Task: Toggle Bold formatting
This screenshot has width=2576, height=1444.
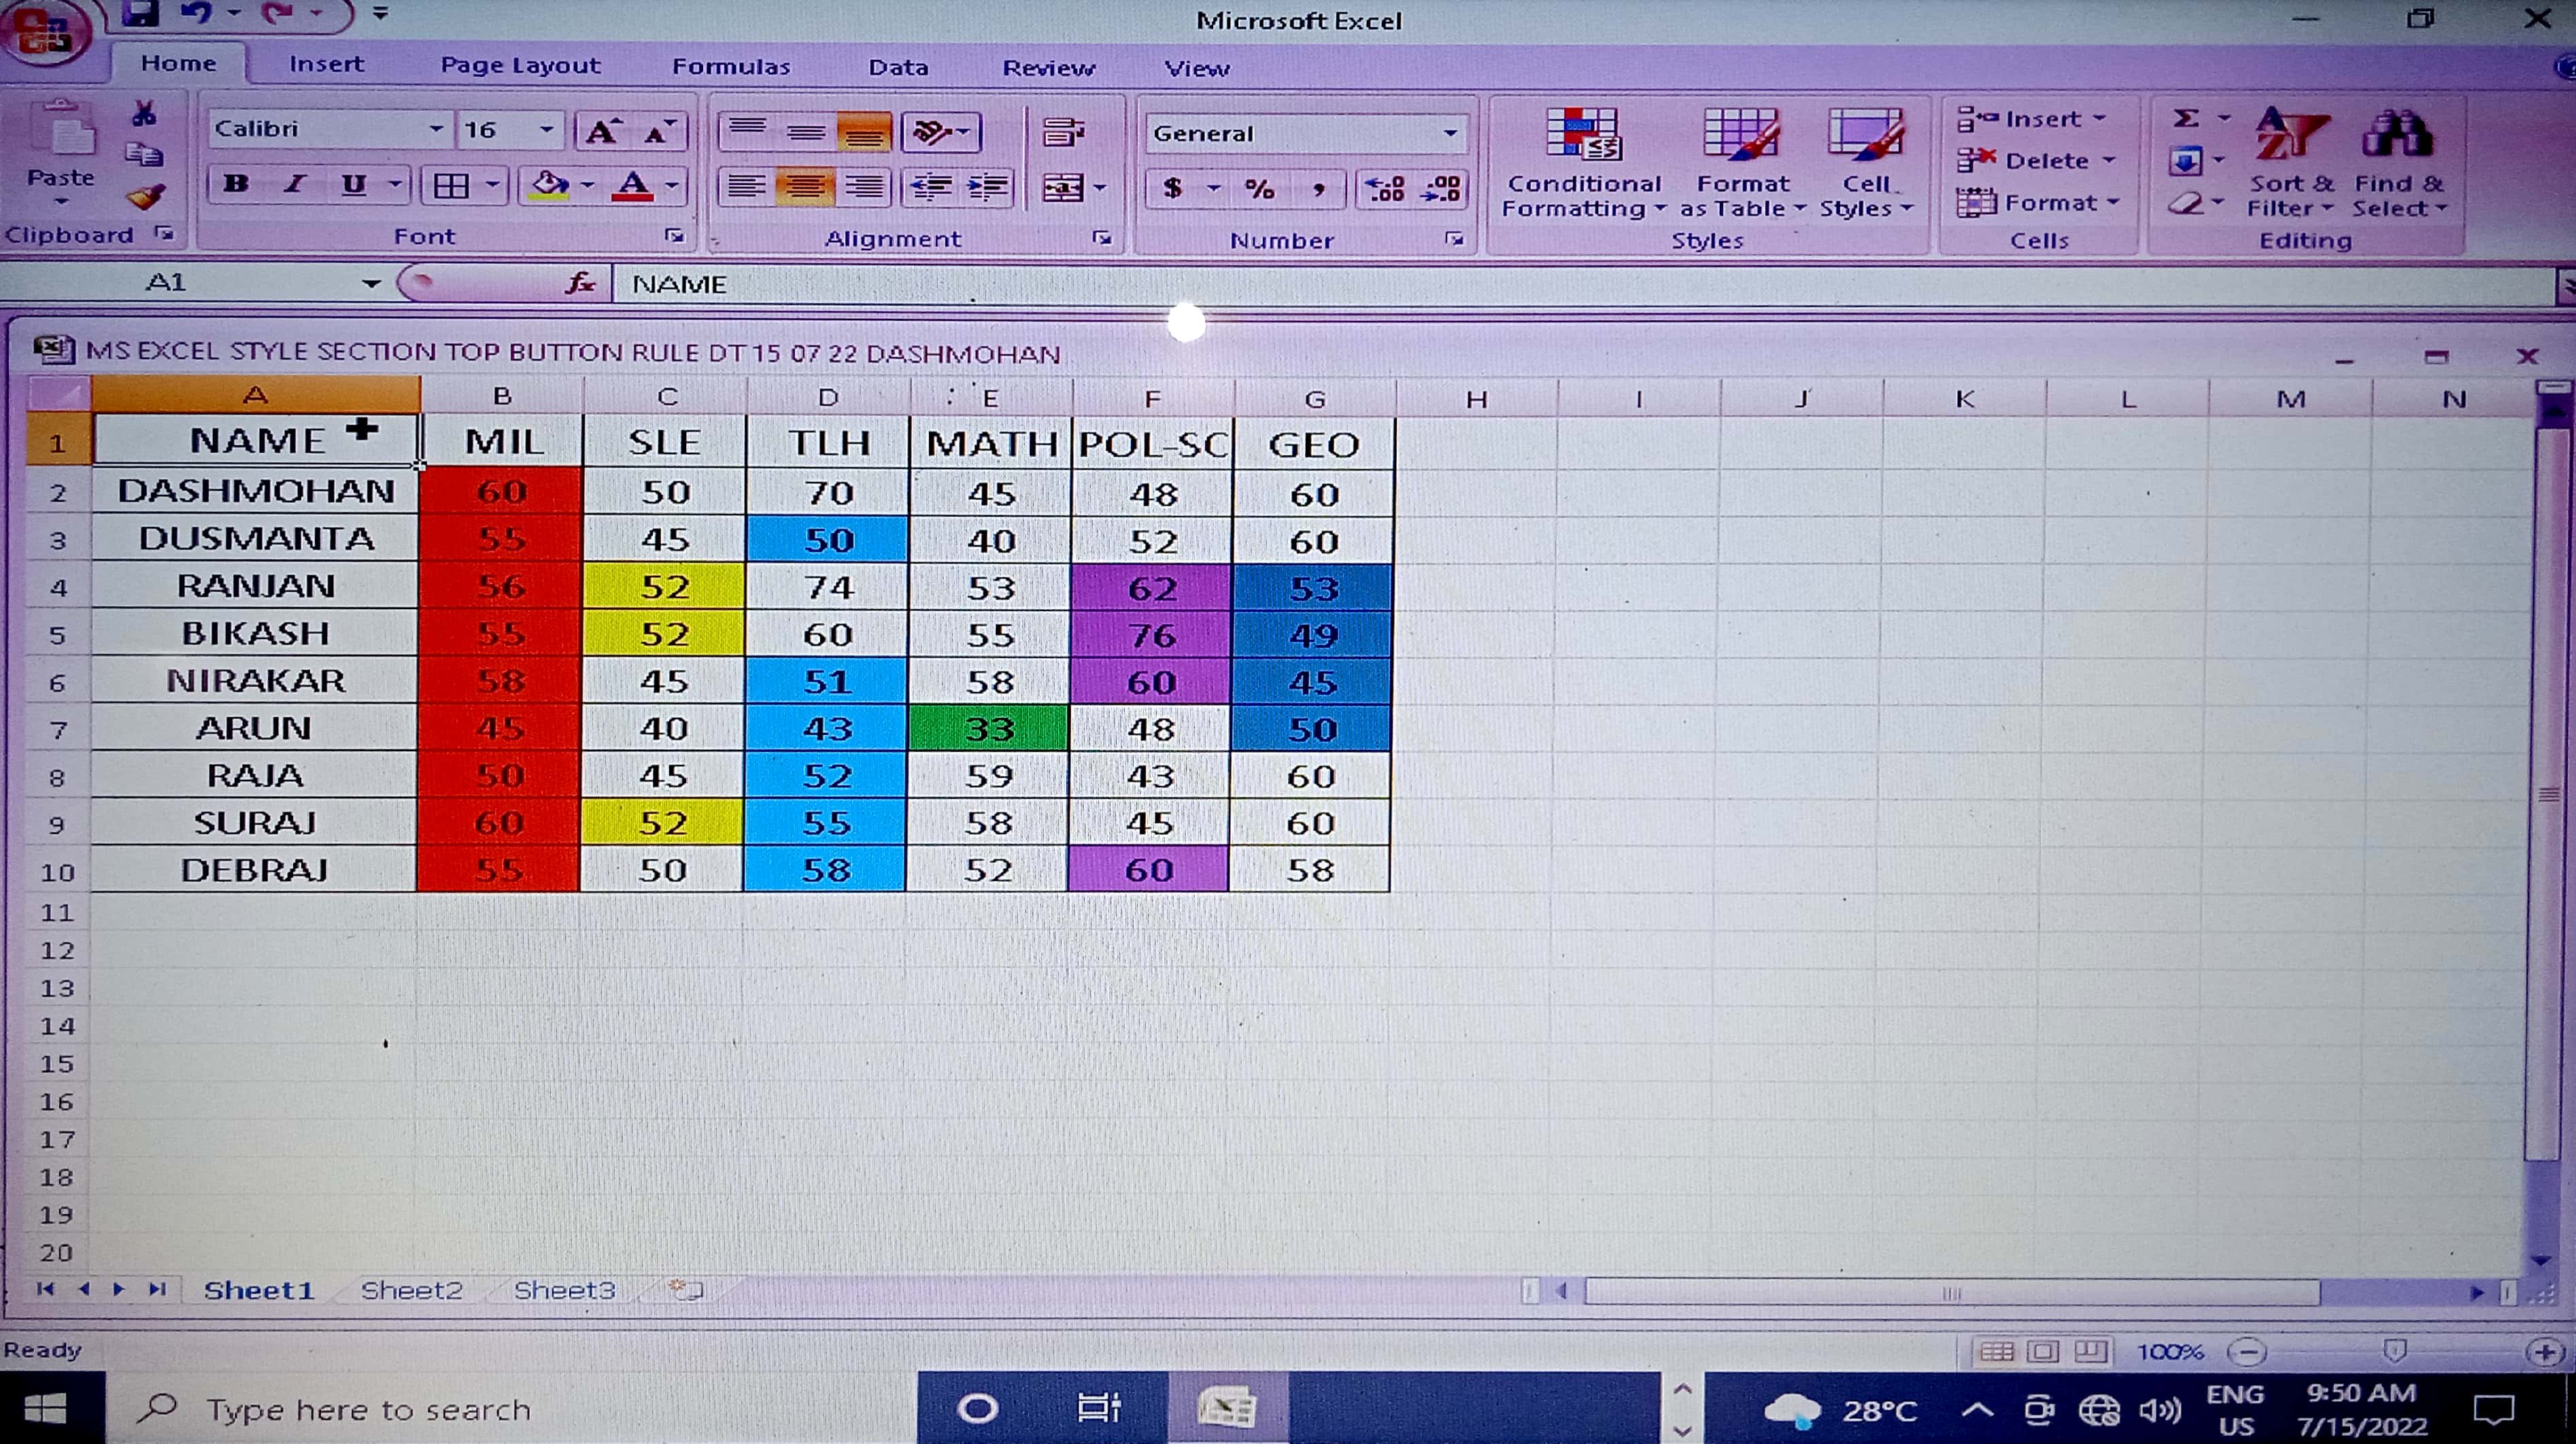Action: 236,185
